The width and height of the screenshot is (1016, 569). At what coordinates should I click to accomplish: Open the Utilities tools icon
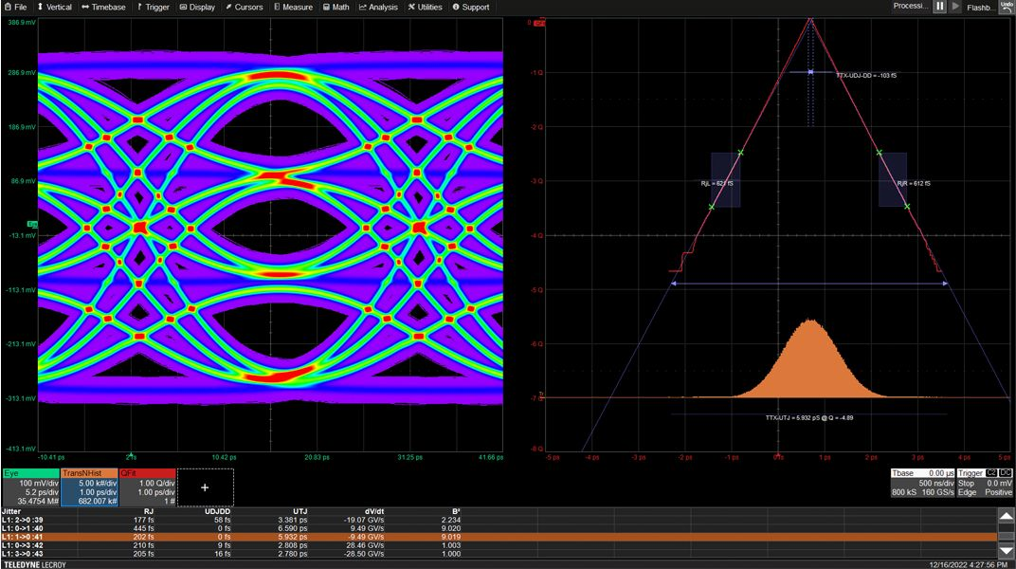pos(421,7)
